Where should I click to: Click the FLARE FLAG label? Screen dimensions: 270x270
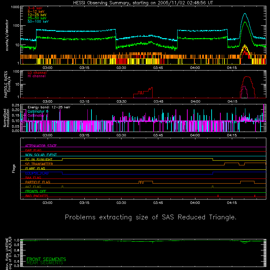pos(35,168)
